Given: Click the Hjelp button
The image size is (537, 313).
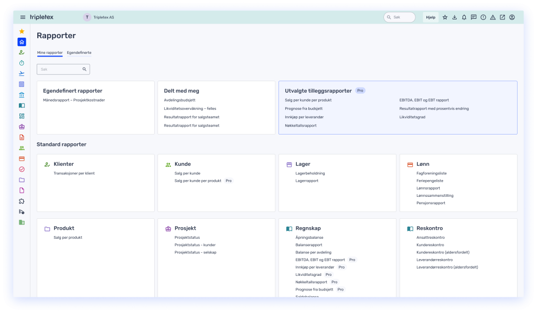Looking at the screenshot, I should (x=431, y=17).
